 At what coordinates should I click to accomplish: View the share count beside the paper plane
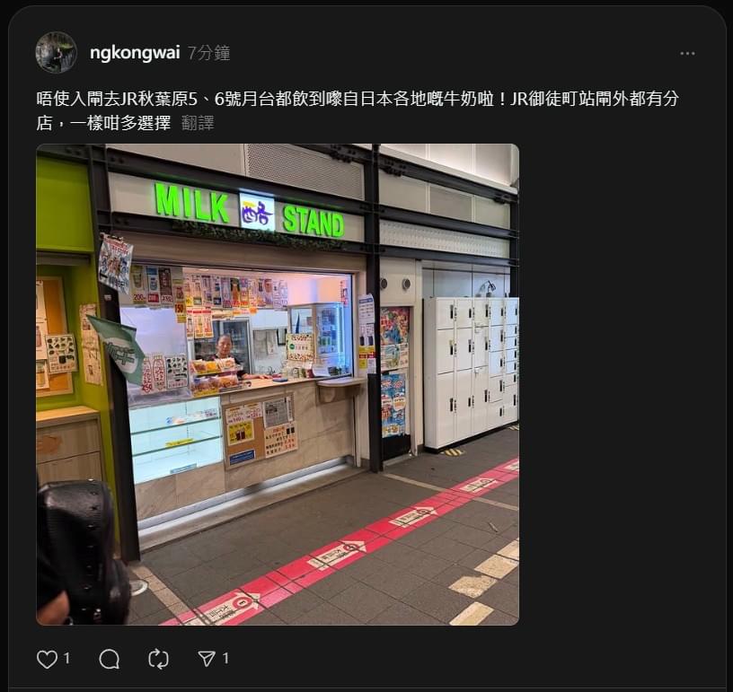[x=225, y=659]
